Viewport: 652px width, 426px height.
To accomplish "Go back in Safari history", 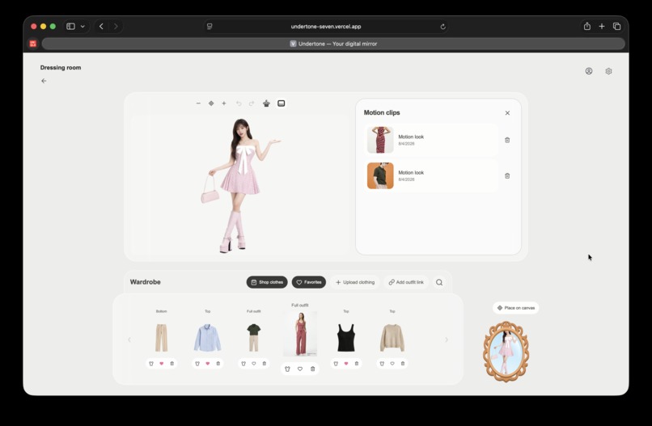I will click(x=101, y=27).
